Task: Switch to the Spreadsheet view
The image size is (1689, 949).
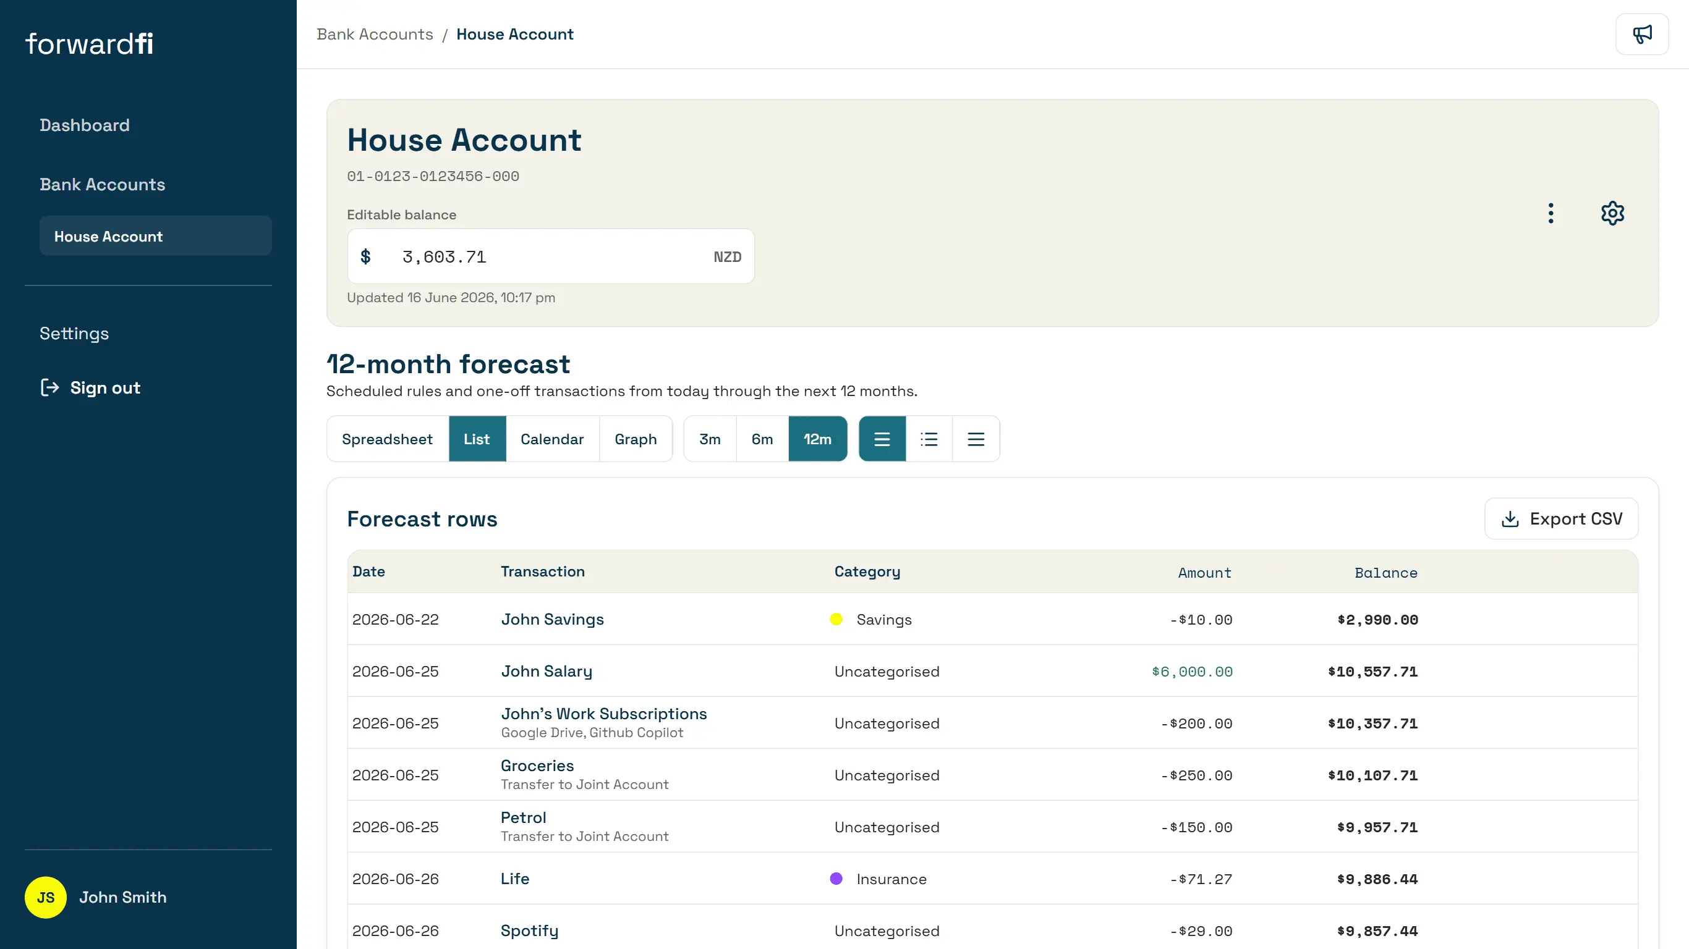Action: [388, 439]
